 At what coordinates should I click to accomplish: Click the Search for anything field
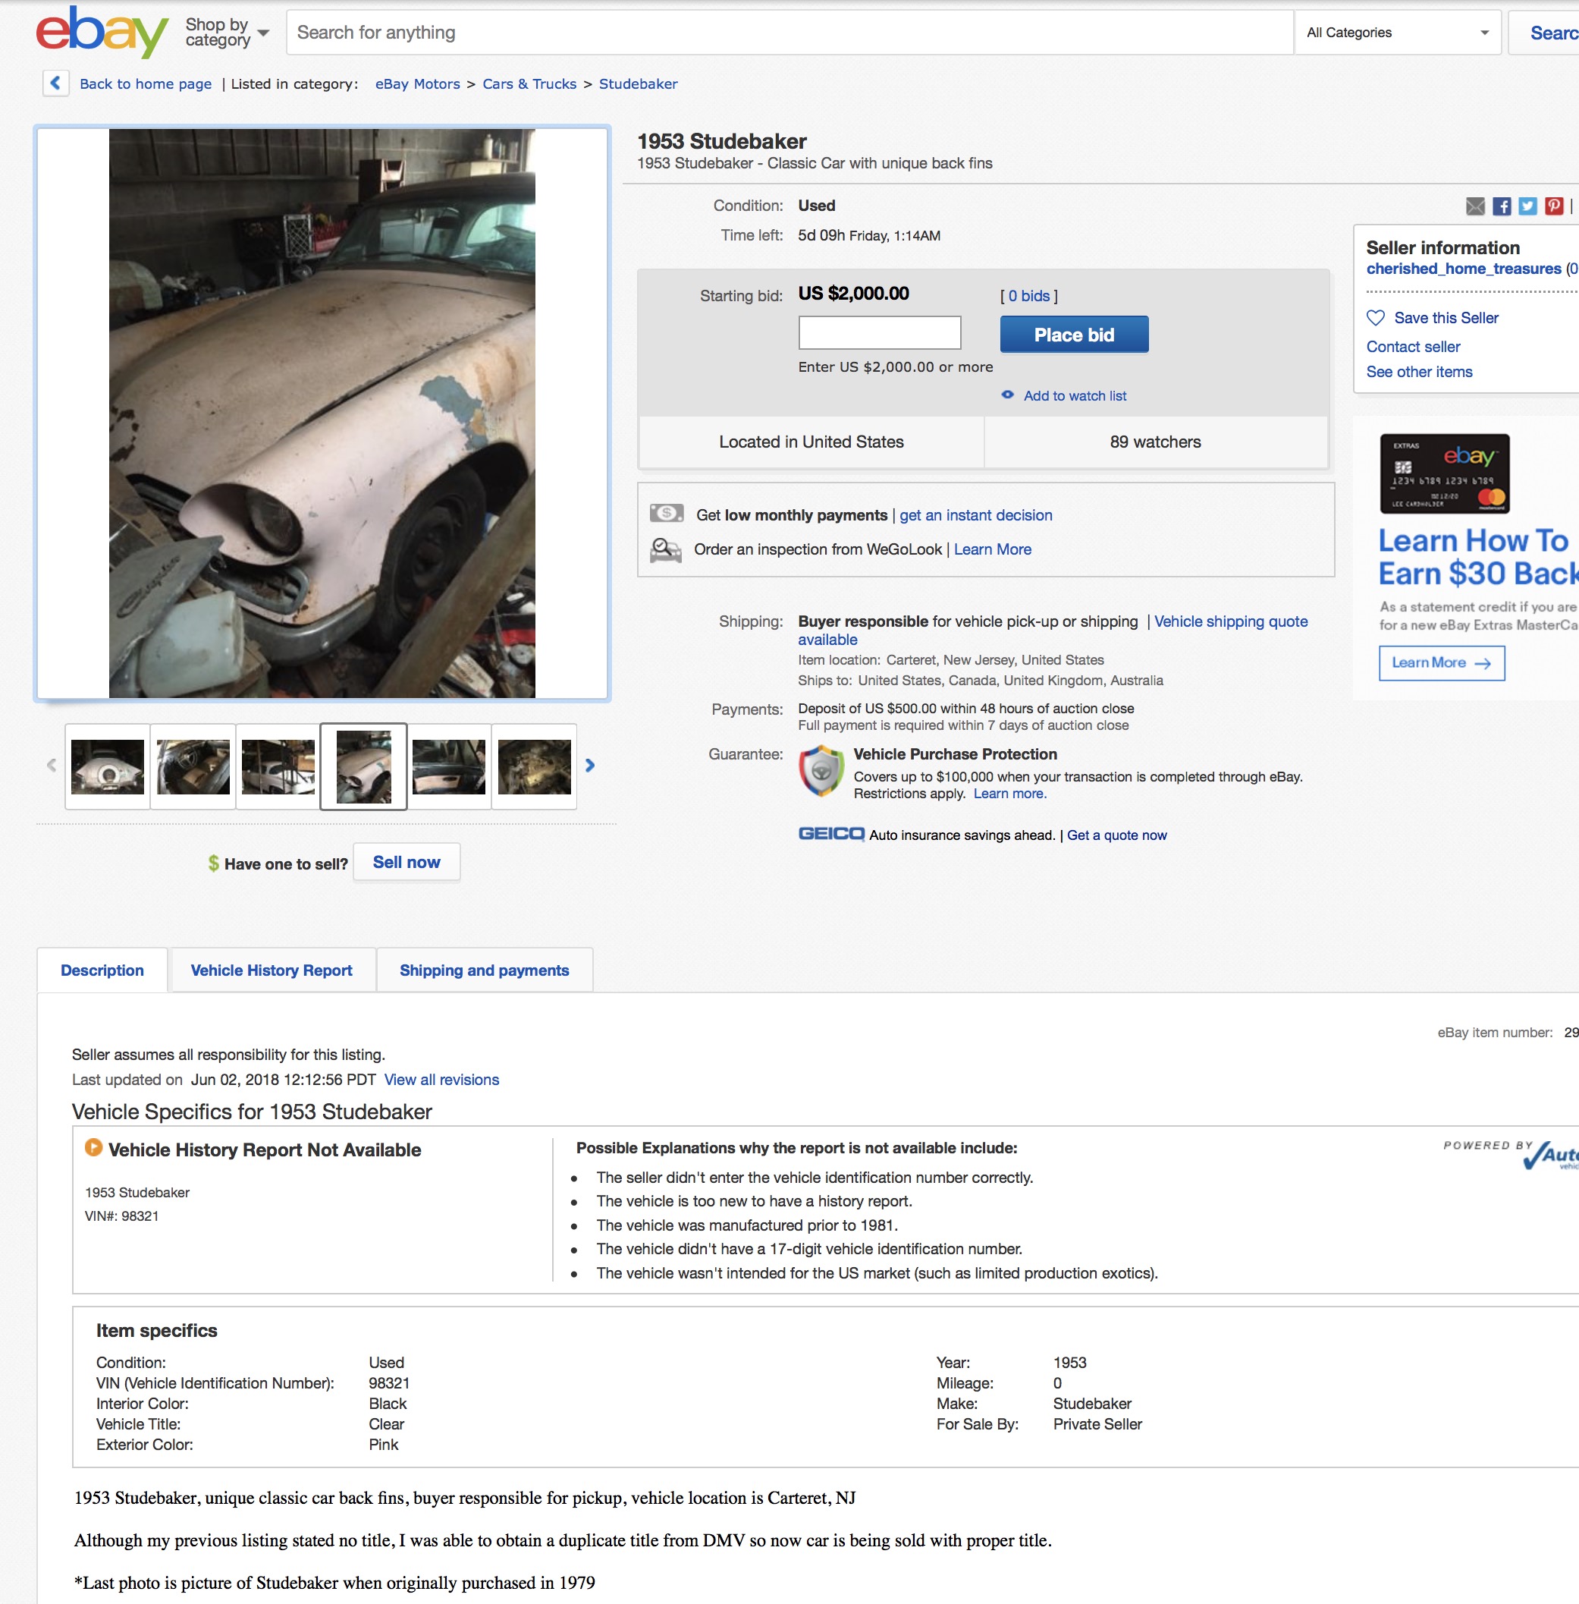[x=789, y=33]
